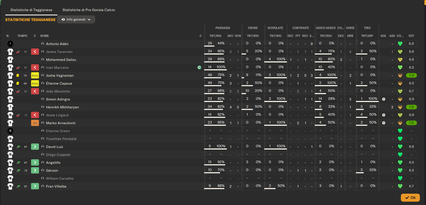The image size is (426, 205).
Task: Click João Moutinho's red substituted-off arrow
Action: 35,91
